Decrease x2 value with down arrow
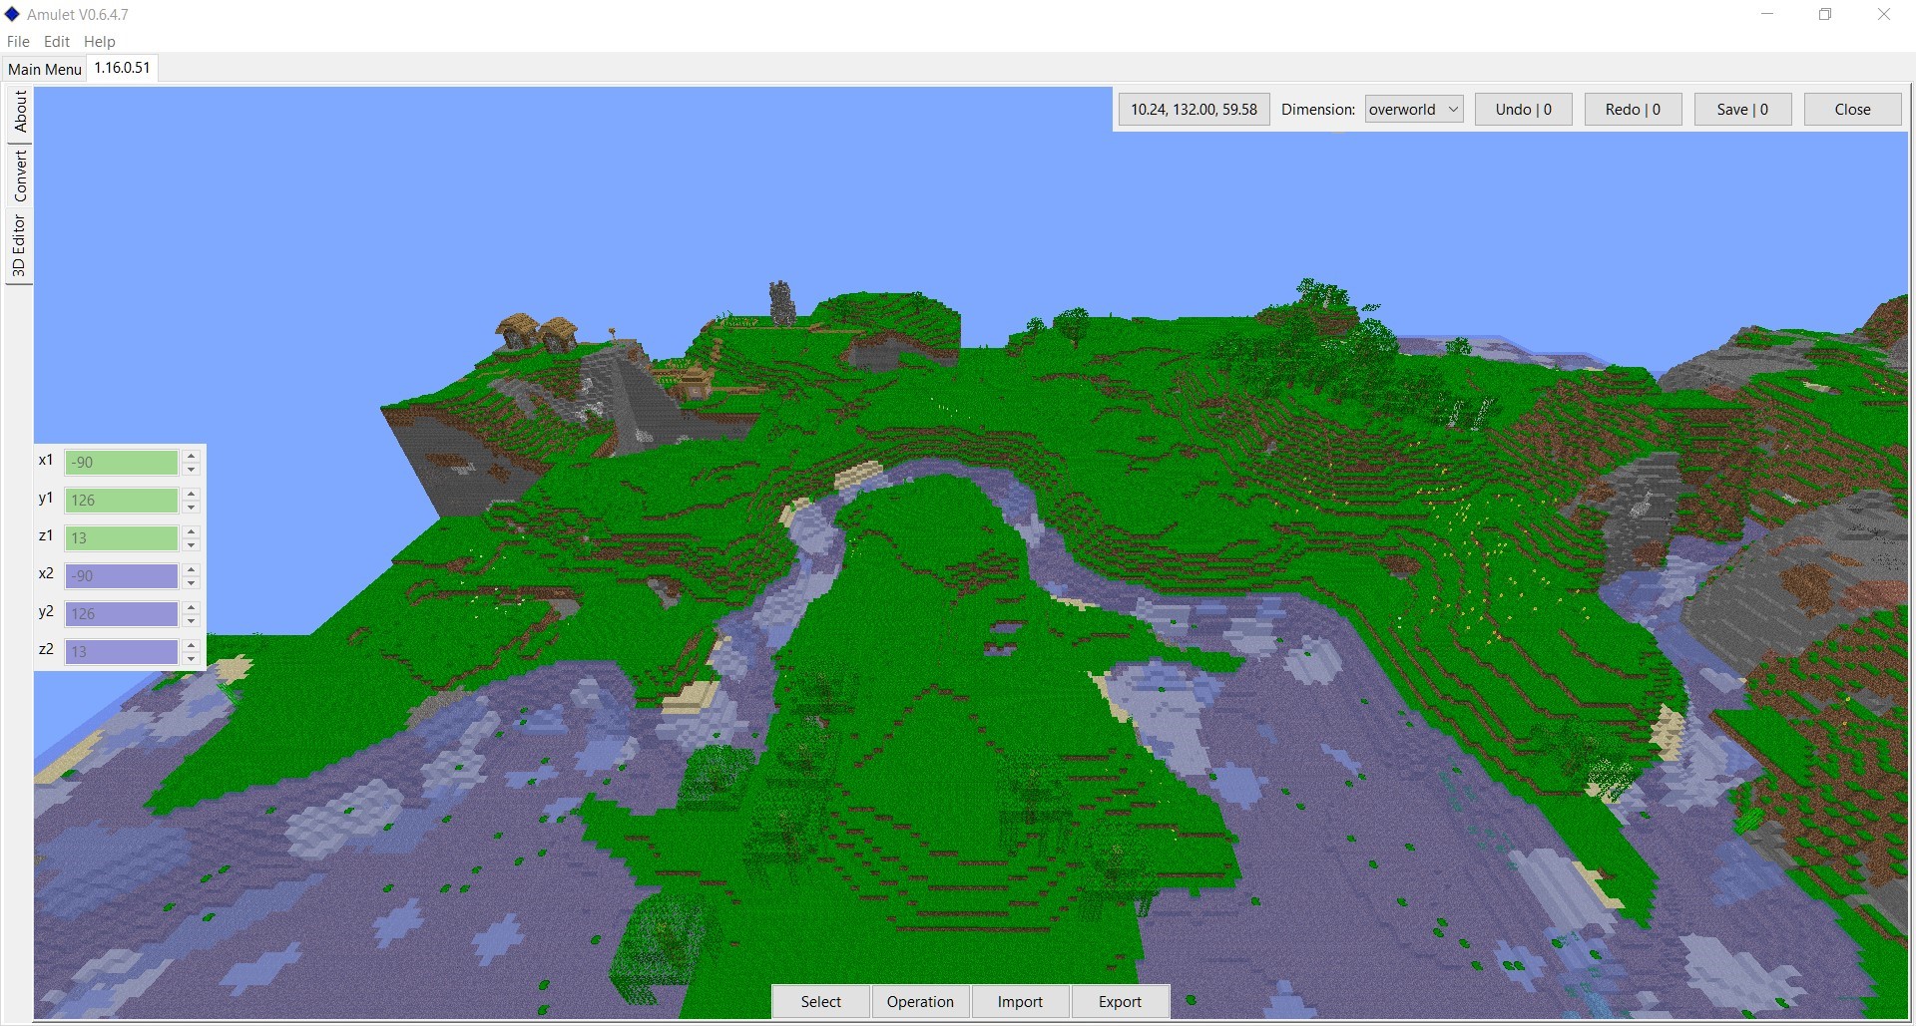The image size is (1916, 1026). 191,582
